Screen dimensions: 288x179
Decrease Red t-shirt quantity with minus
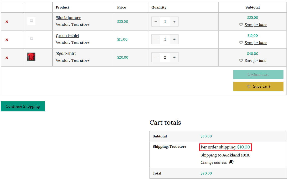156,57
